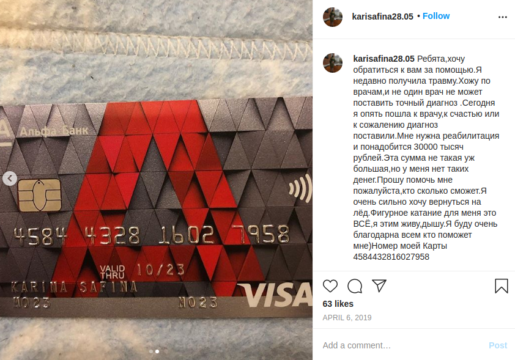Save the post with the bookmark icon
The height and width of the screenshot is (360, 515).
(x=501, y=286)
